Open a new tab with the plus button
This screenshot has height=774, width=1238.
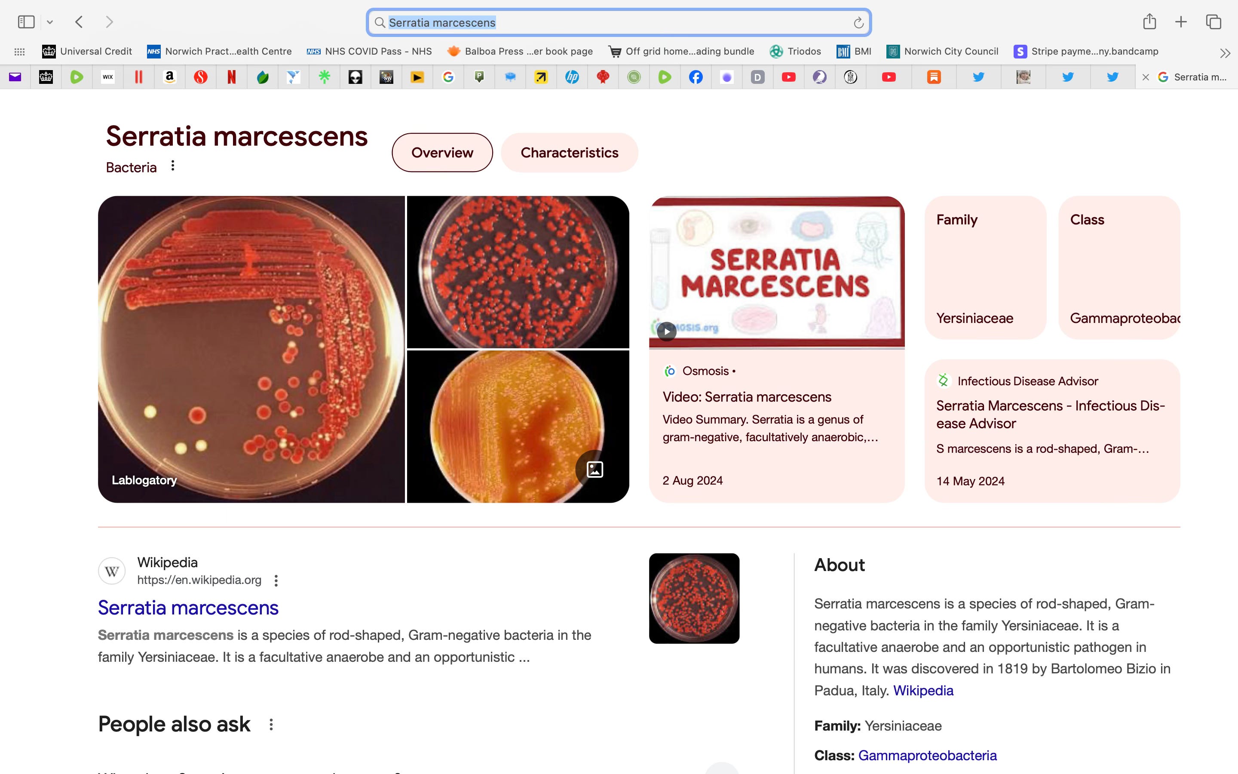coord(1181,22)
